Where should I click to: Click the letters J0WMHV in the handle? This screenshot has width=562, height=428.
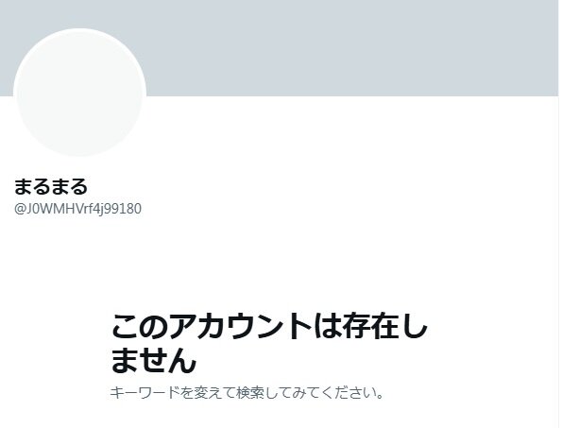(53, 209)
